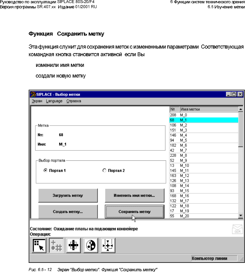Select the mark selection grid-cursor icon

coord(39,245)
